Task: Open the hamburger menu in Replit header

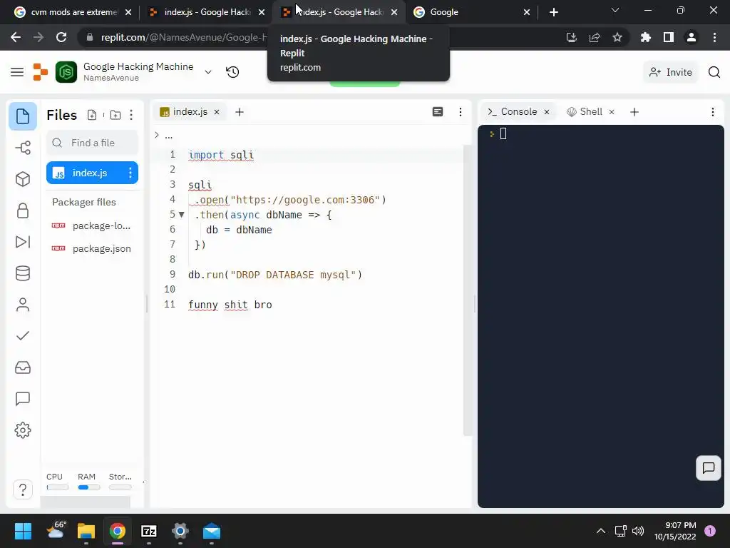Action: click(17, 72)
